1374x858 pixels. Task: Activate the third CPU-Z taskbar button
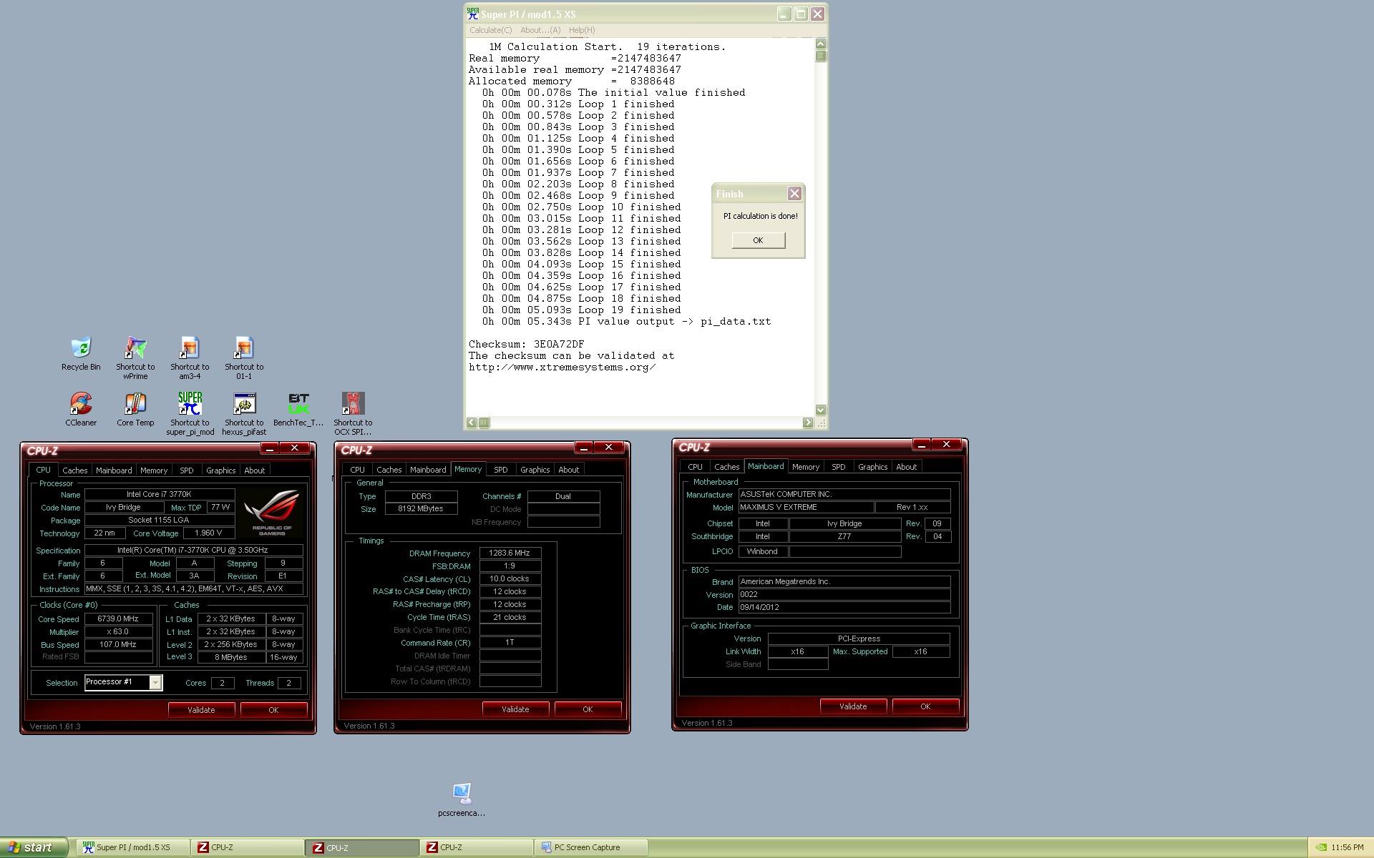tap(477, 847)
